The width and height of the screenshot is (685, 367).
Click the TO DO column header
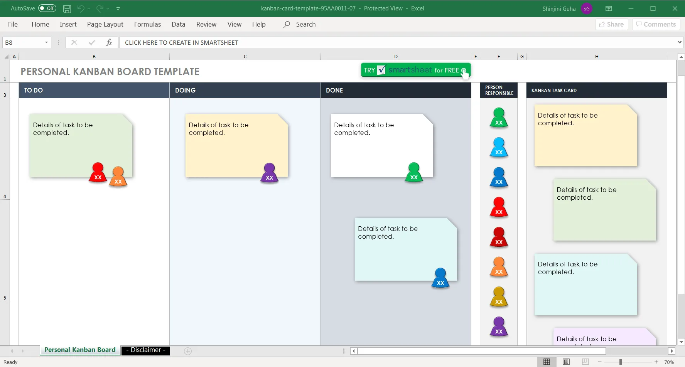pyautogui.click(x=94, y=90)
